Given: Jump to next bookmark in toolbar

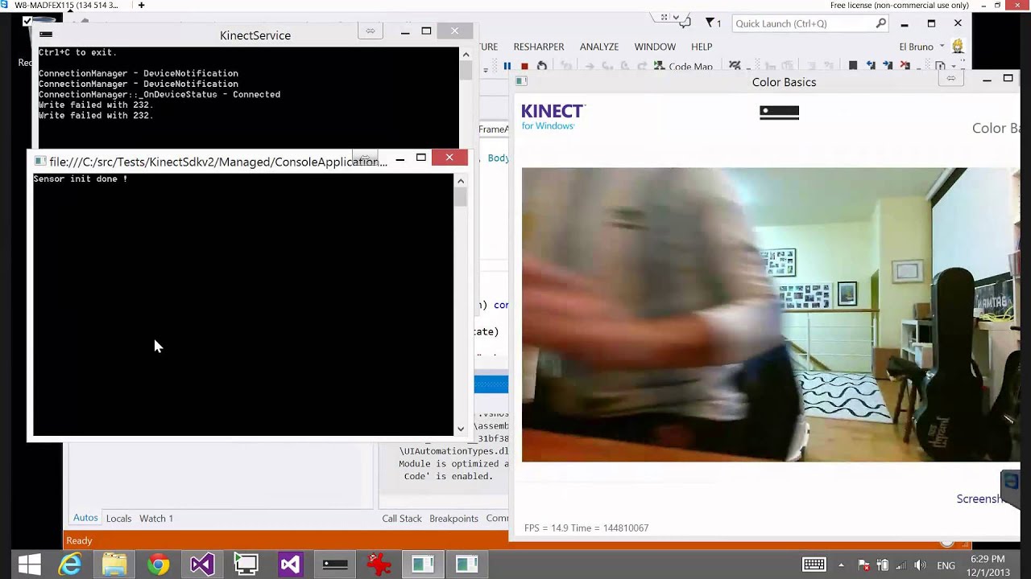Looking at the screenshot, I should click(x=888, y=66).
